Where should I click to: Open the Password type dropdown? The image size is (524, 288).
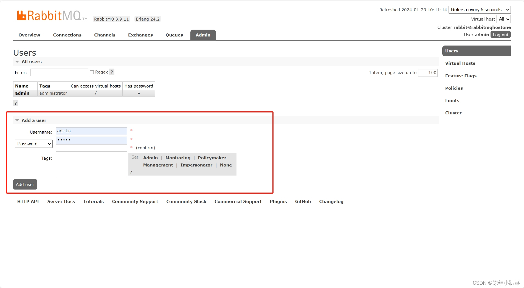(34, 144)
